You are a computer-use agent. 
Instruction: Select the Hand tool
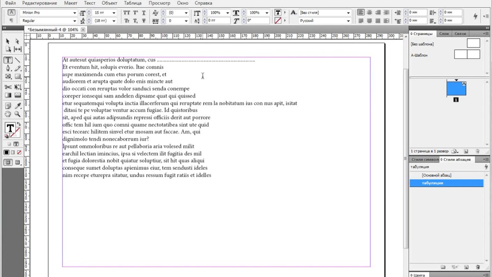coord(8,114)
